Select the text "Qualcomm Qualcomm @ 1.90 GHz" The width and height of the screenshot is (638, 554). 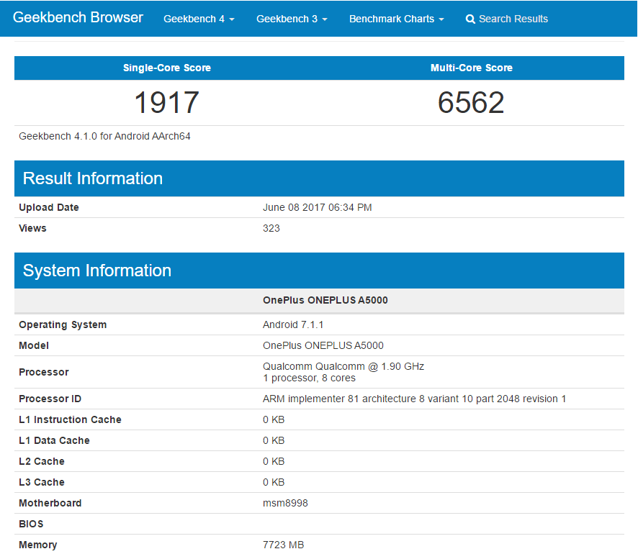(343, 367)
